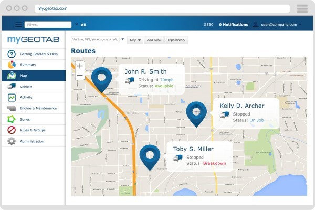The width and height of the screenshot is (315, 210).
Task: Click the All groups label
Action: tap(83, 25)
